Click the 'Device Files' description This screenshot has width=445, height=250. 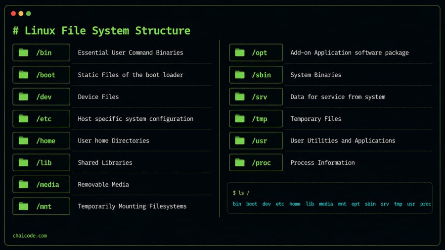click(x=98, y=97)
